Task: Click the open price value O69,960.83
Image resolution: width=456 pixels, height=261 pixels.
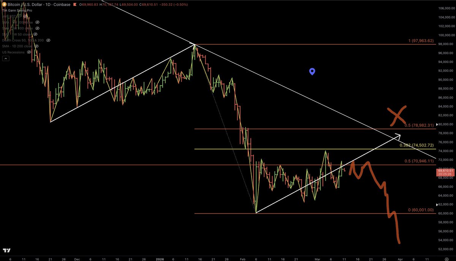Action: (88, 5)
